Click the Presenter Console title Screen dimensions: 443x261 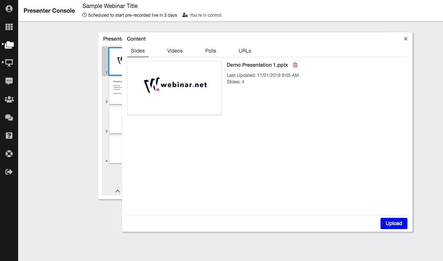tap(49, 11)
